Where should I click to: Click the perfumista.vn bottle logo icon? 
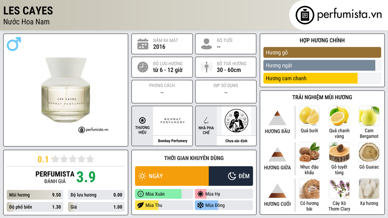tap(305, 15)
